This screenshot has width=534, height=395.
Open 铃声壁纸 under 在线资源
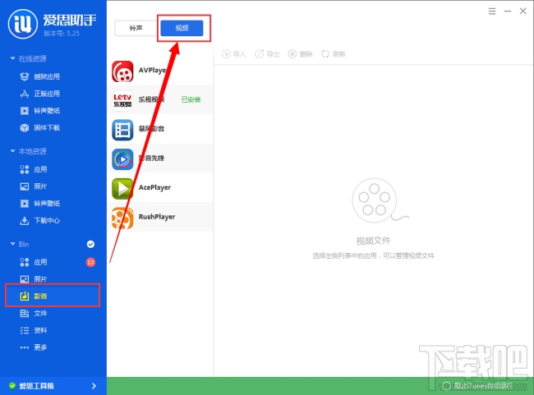(47, 111)
